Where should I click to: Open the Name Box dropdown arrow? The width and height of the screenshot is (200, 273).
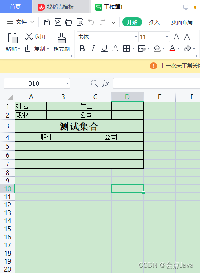(x=67, y=83)
